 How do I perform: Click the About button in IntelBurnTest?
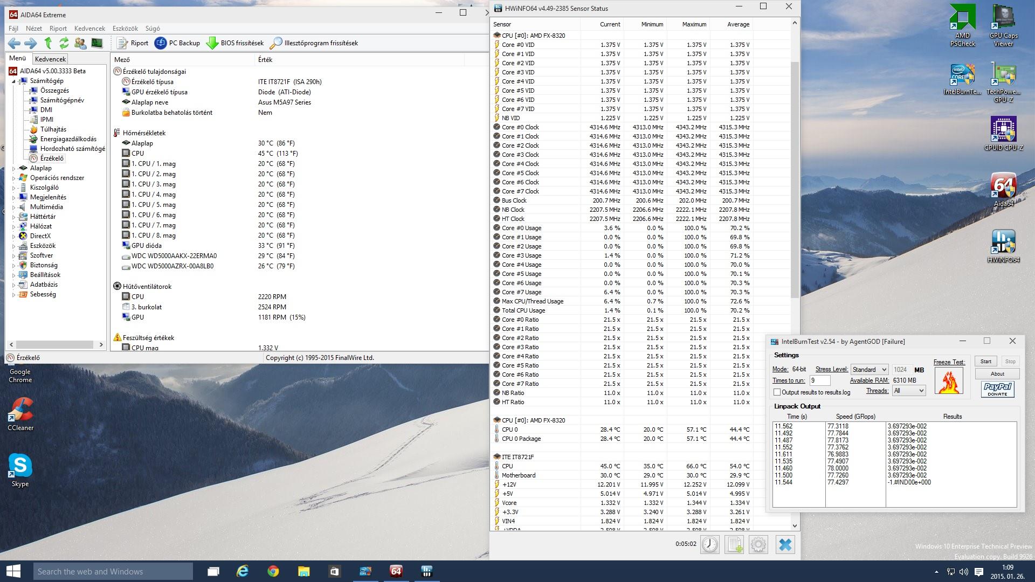tap(997, 374)
